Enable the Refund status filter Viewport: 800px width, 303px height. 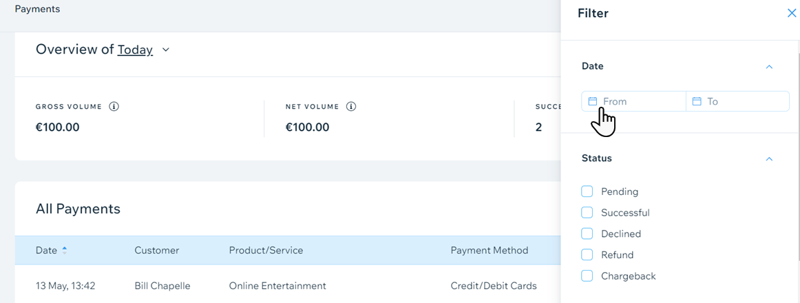tap(587, 255)
